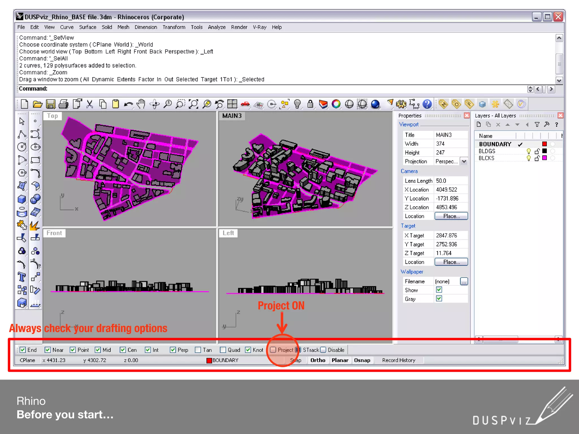Viewport: 579px width, 434px height.
Task: Click the Help question mark icon
Action: click(427, 104)
